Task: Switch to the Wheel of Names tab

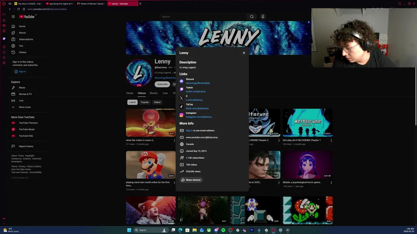Action: [x=91, y=4]
